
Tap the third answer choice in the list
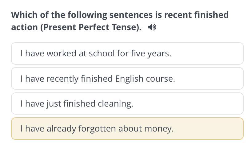tap(127, 103)
